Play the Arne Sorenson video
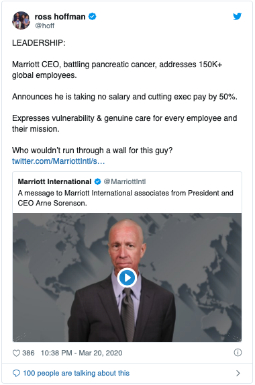Viewport: 255px width, 385px height. pyautogui.click(x=127, y=277)
